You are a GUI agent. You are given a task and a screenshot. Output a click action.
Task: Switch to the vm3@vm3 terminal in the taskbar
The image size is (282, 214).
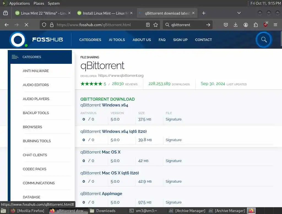pyautogui.click(x=146, y=211)
